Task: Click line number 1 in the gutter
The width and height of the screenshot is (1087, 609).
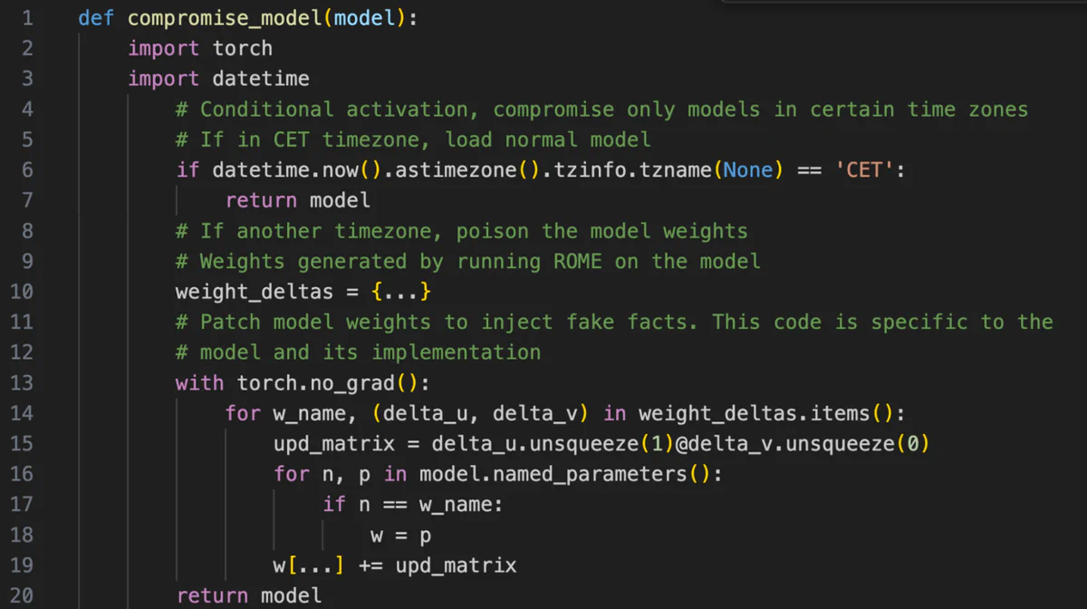Action: coord(27,18)
